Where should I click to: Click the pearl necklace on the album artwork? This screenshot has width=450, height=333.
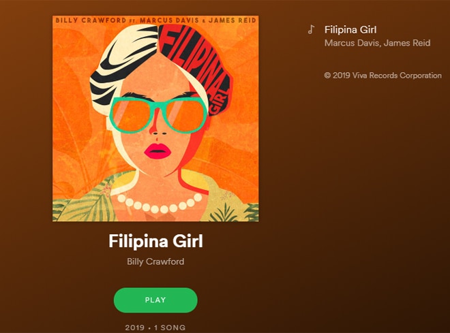pos(160,203)
